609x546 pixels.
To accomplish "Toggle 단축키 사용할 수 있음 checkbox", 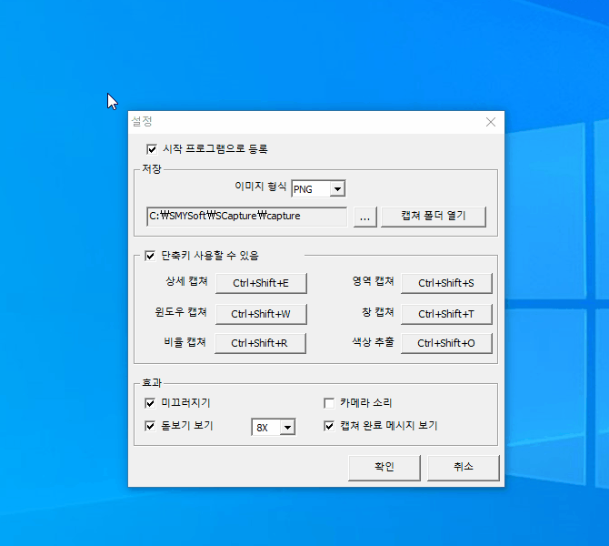I will [x=150, y=256].
